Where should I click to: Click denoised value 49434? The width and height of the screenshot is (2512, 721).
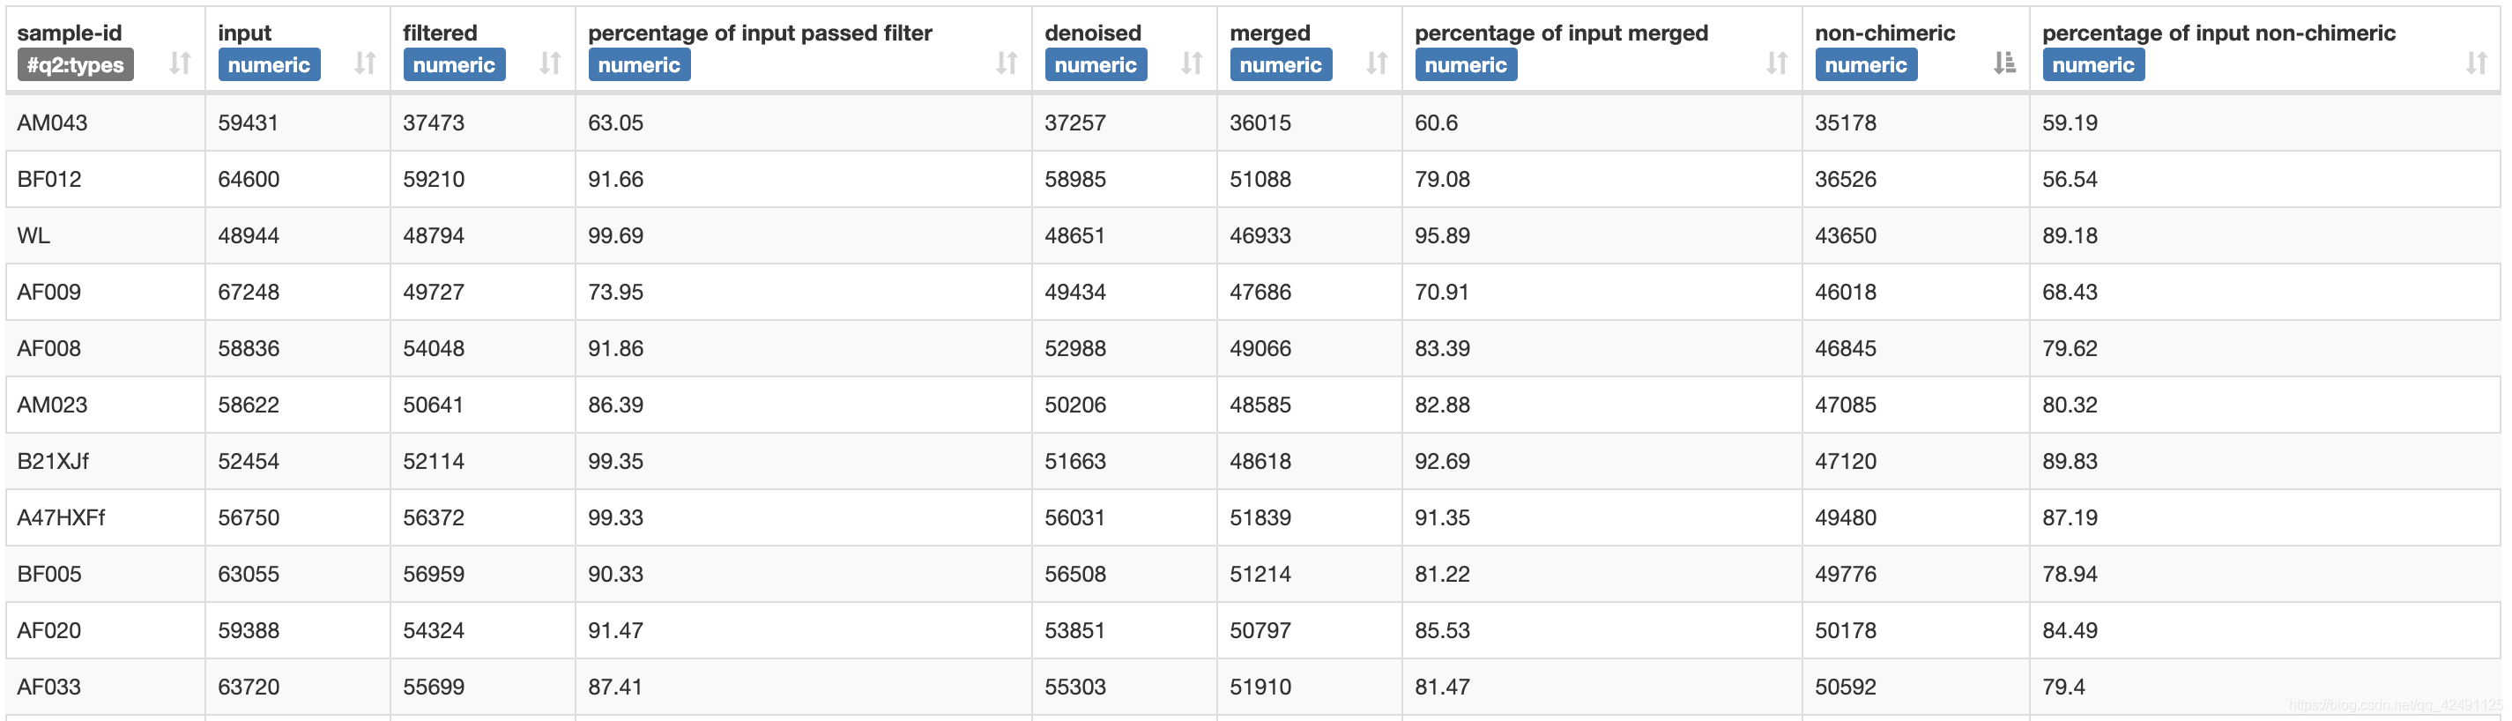click(1075, 293)
